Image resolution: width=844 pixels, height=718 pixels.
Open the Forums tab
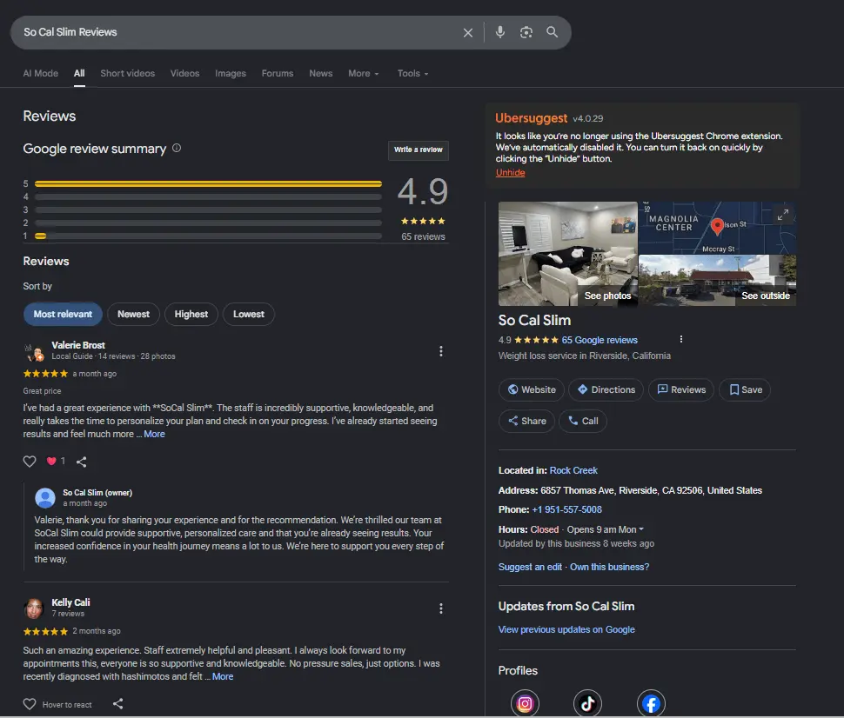pos(278,74)
